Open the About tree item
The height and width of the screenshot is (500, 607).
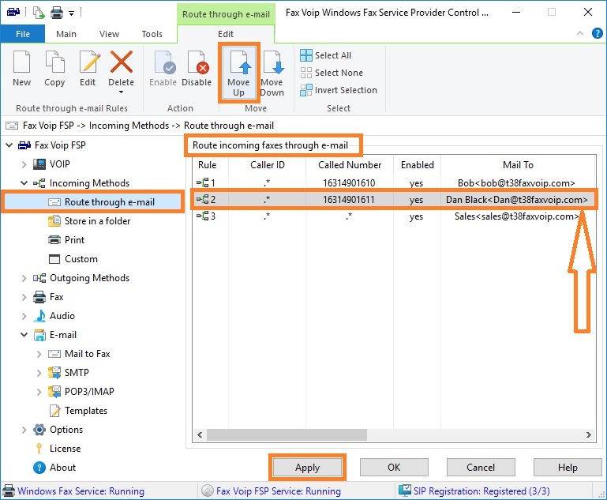tap(54, 468)
